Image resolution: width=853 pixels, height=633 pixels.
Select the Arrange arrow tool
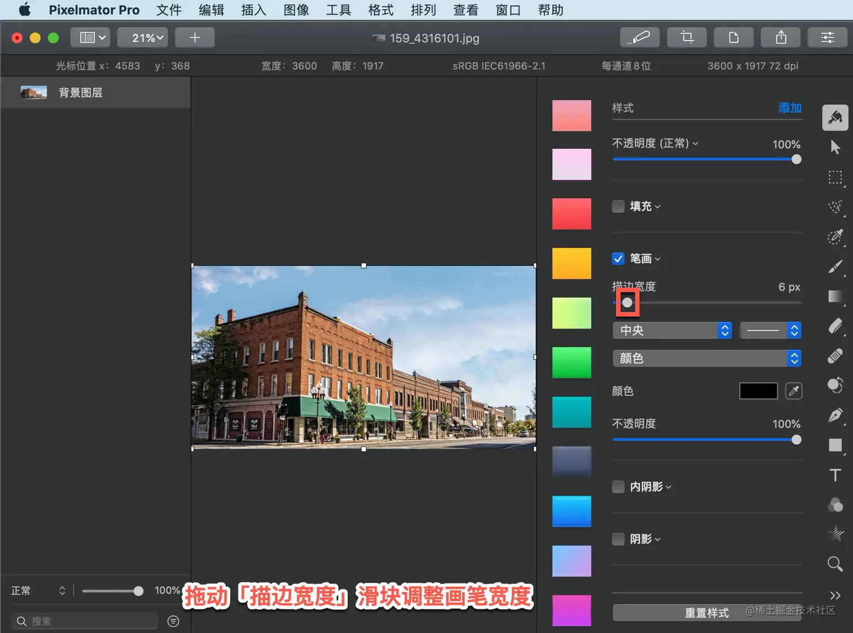pyautogui.click(x=835, y=148)
